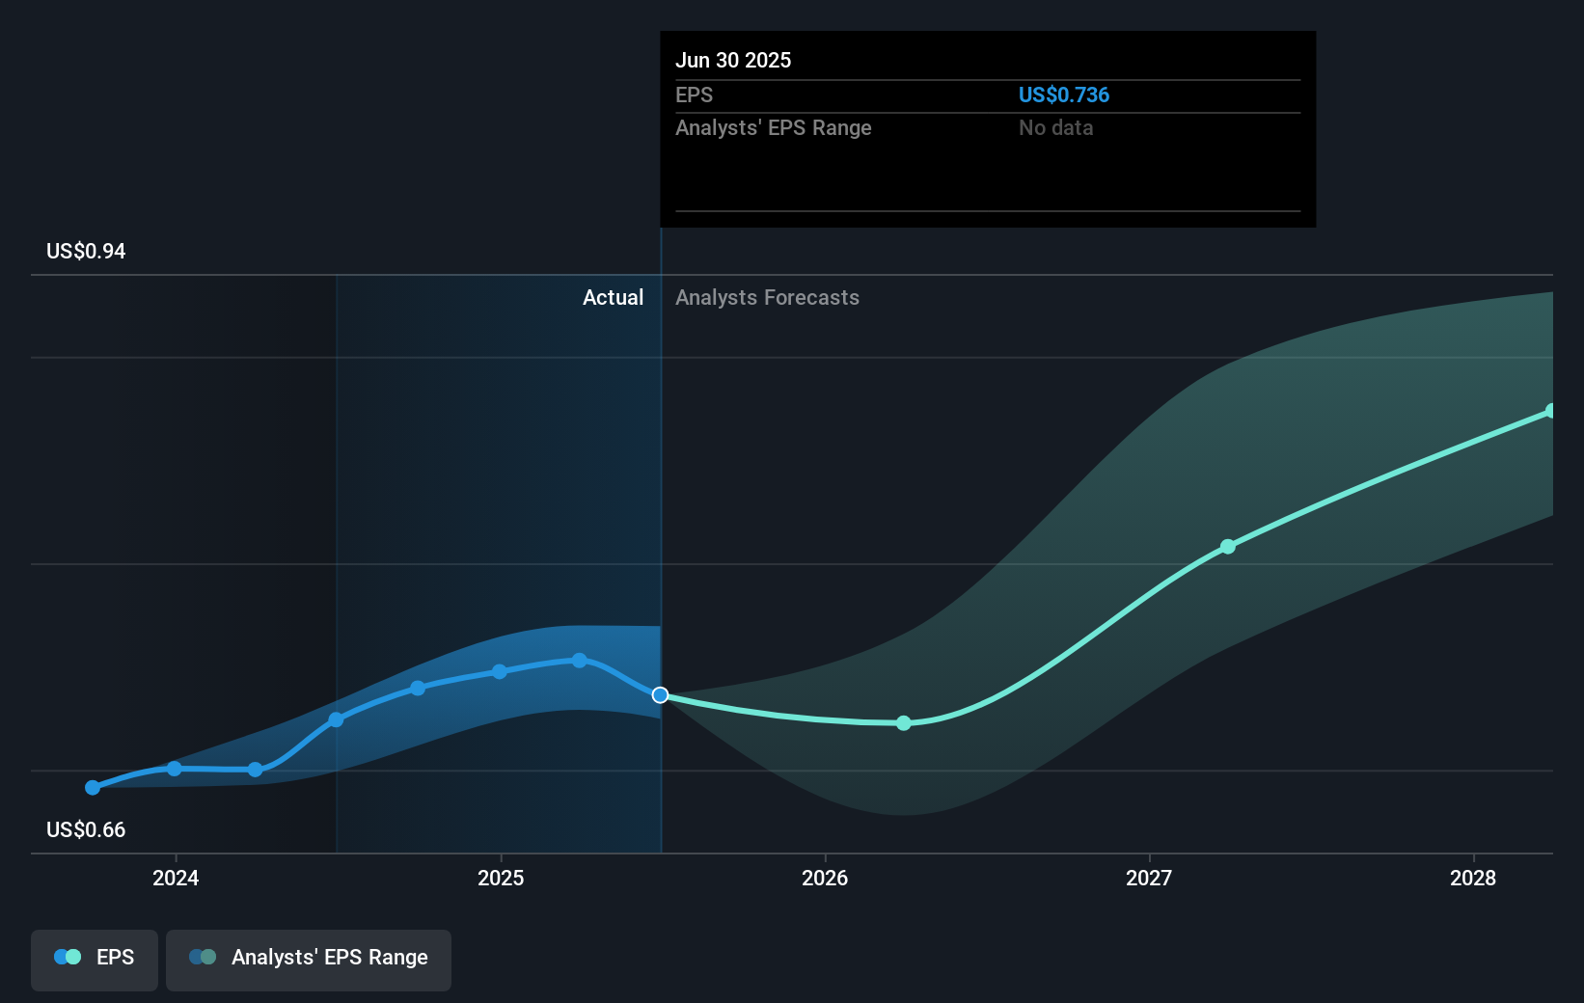Click the 2026 x-axis label
The width and height of the screenshot is (1584, 1003).
coord(825,878)
